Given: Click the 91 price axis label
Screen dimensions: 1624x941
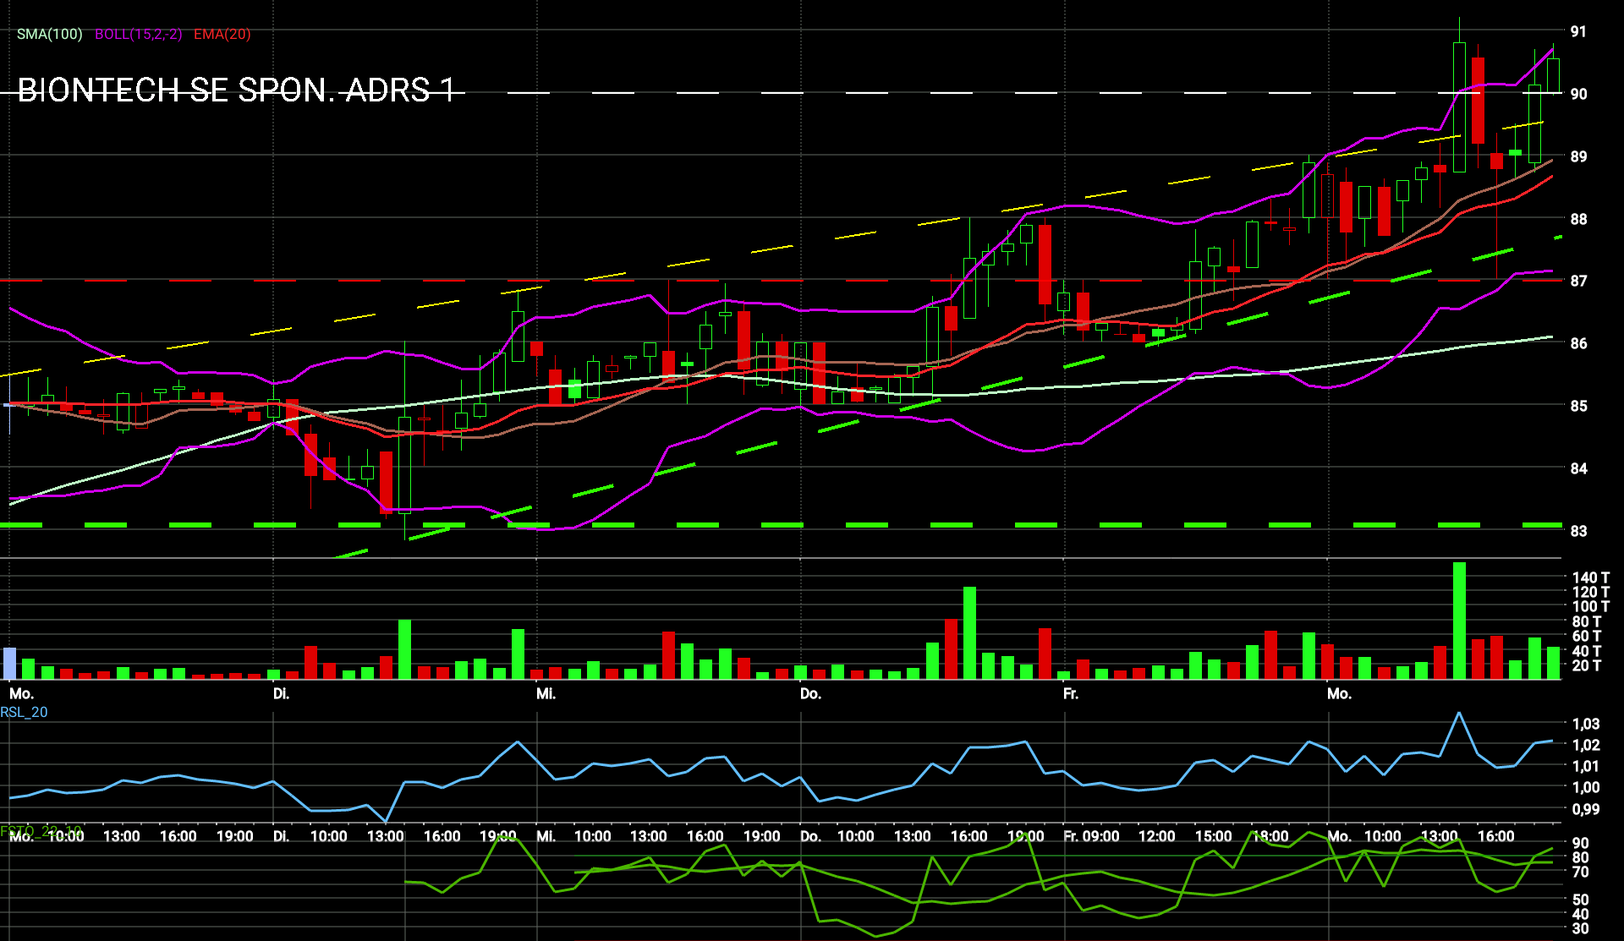Looking at the screenshot, I should click(1578, 32).
